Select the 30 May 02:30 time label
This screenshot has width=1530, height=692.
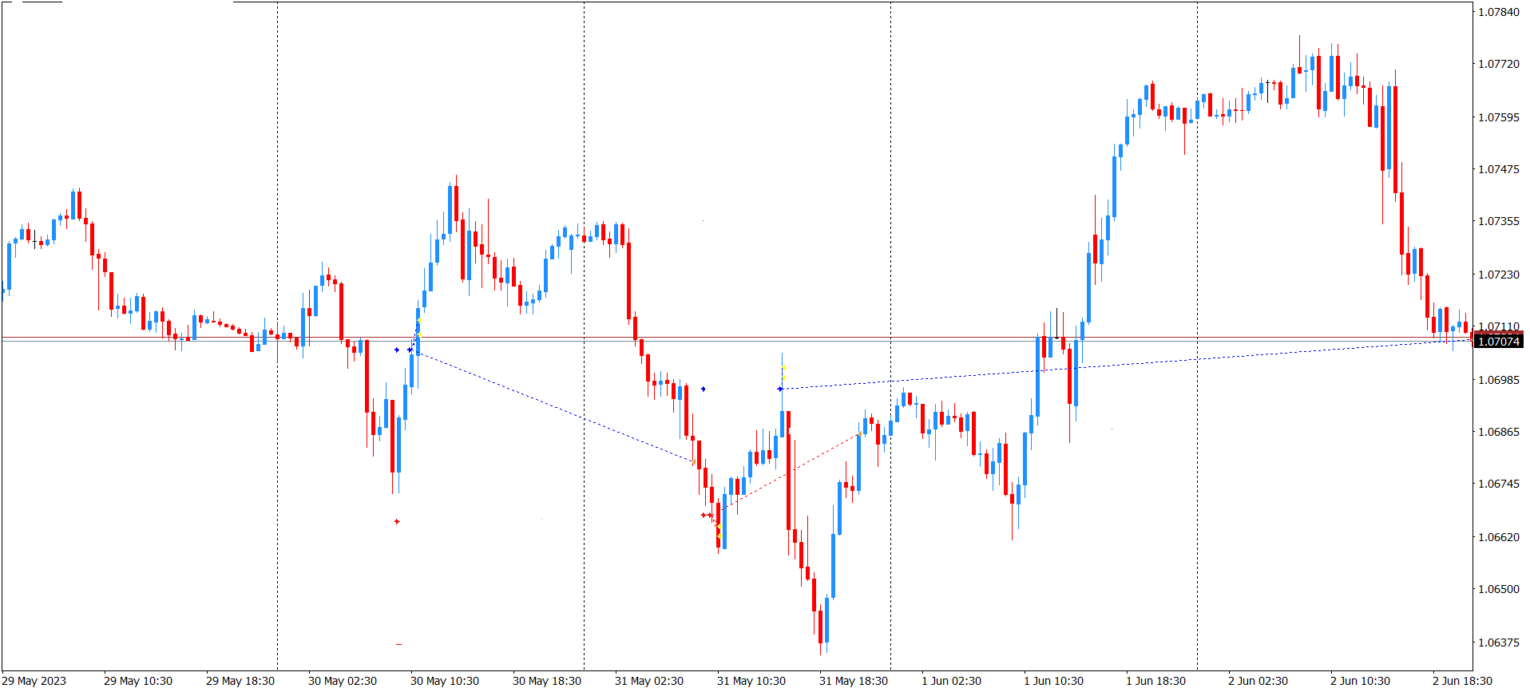tap(343, 681)
